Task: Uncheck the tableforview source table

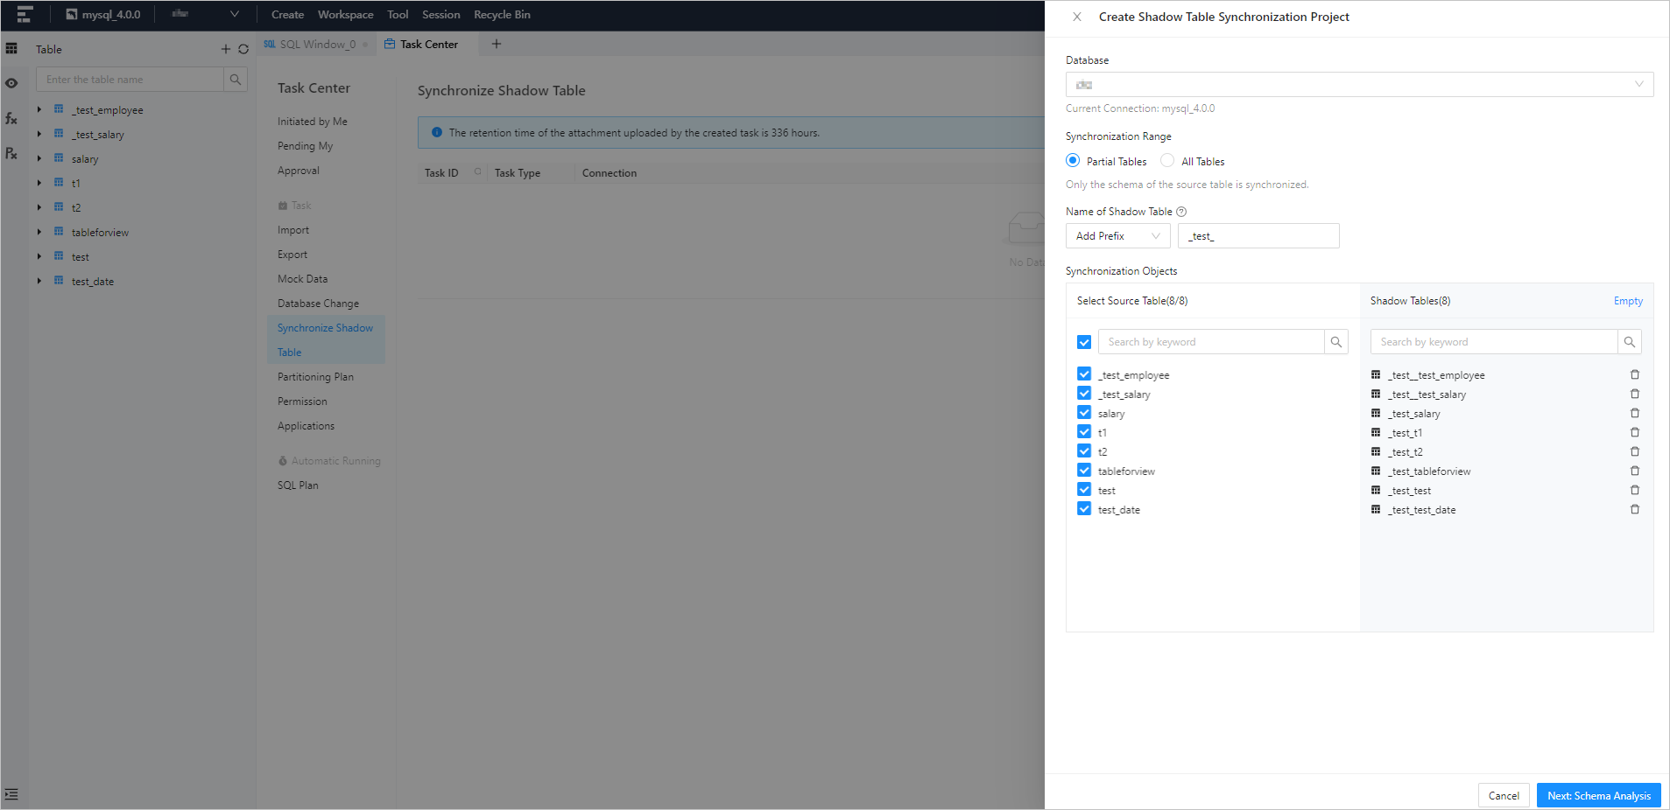Action: point(1084,471)
